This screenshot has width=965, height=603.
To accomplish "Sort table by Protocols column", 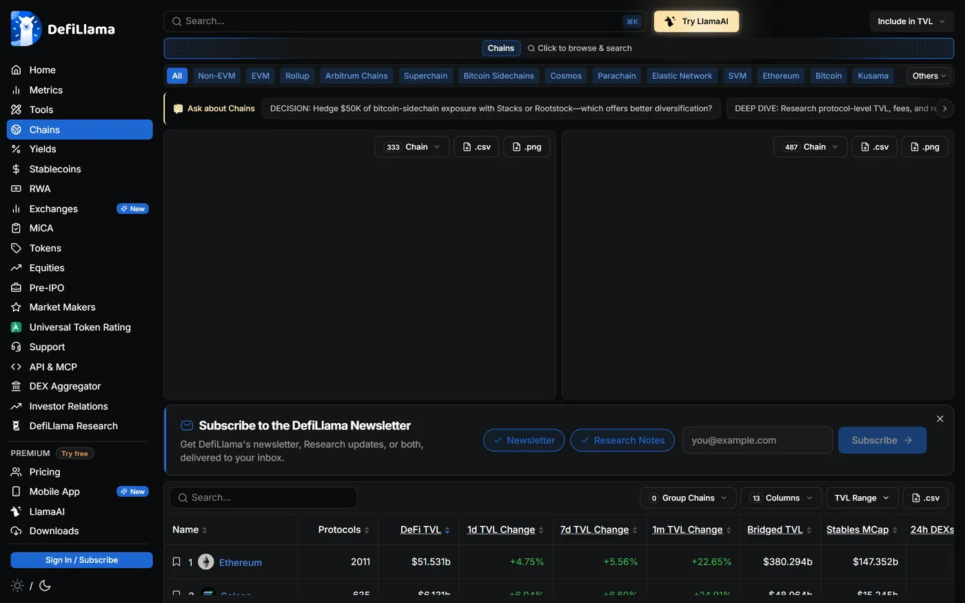I will 343,530.
